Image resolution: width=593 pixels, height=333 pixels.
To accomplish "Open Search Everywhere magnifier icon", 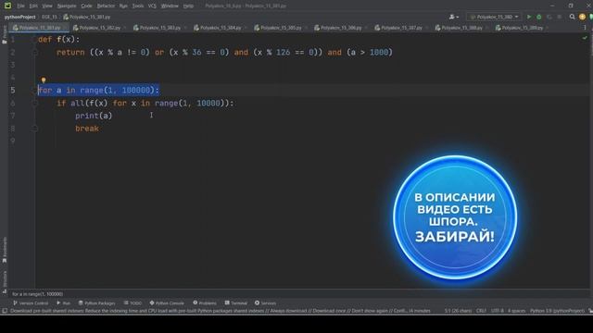I will pyautogui.click(x=573, y=17).
